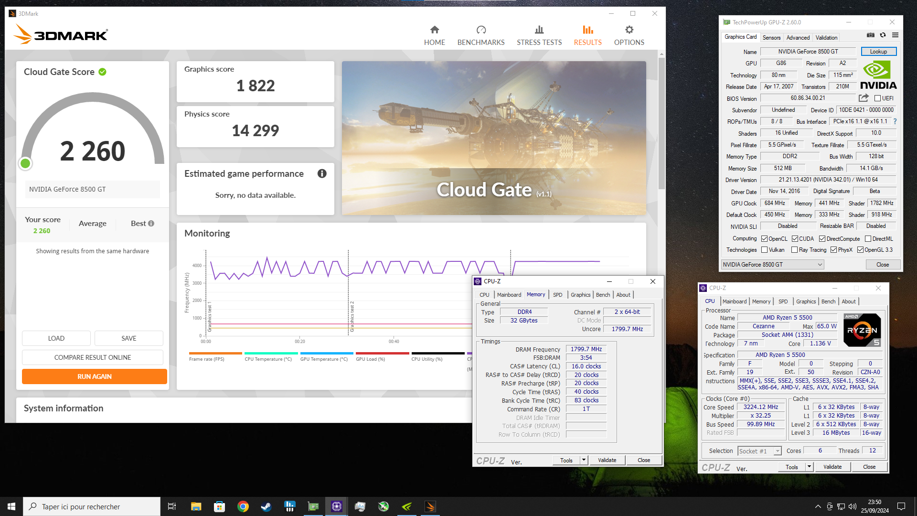The image size is (917, 516).
Task: Click green score marker on Cloud Gate gauge
Action: (x=25, y=163)
